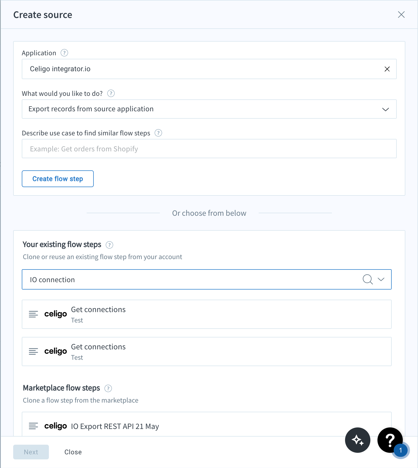Open the existing flow steps dropdown chevron
This screenshot has width=418, height=468.
381,279
